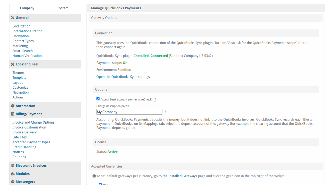Click the Electronic Invoices document icon
Image resolution: width=330 pixels, height=185 pixels.
click(x=13, y=166)
